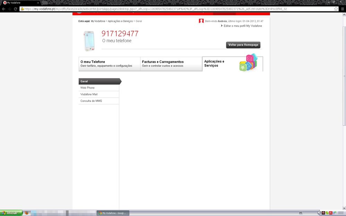The height and width of the screenshot is (216, 346).
Task: Click the white phone image
Action: tap(89, 41)
